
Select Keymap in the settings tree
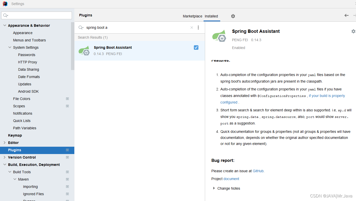pos(15,135)
